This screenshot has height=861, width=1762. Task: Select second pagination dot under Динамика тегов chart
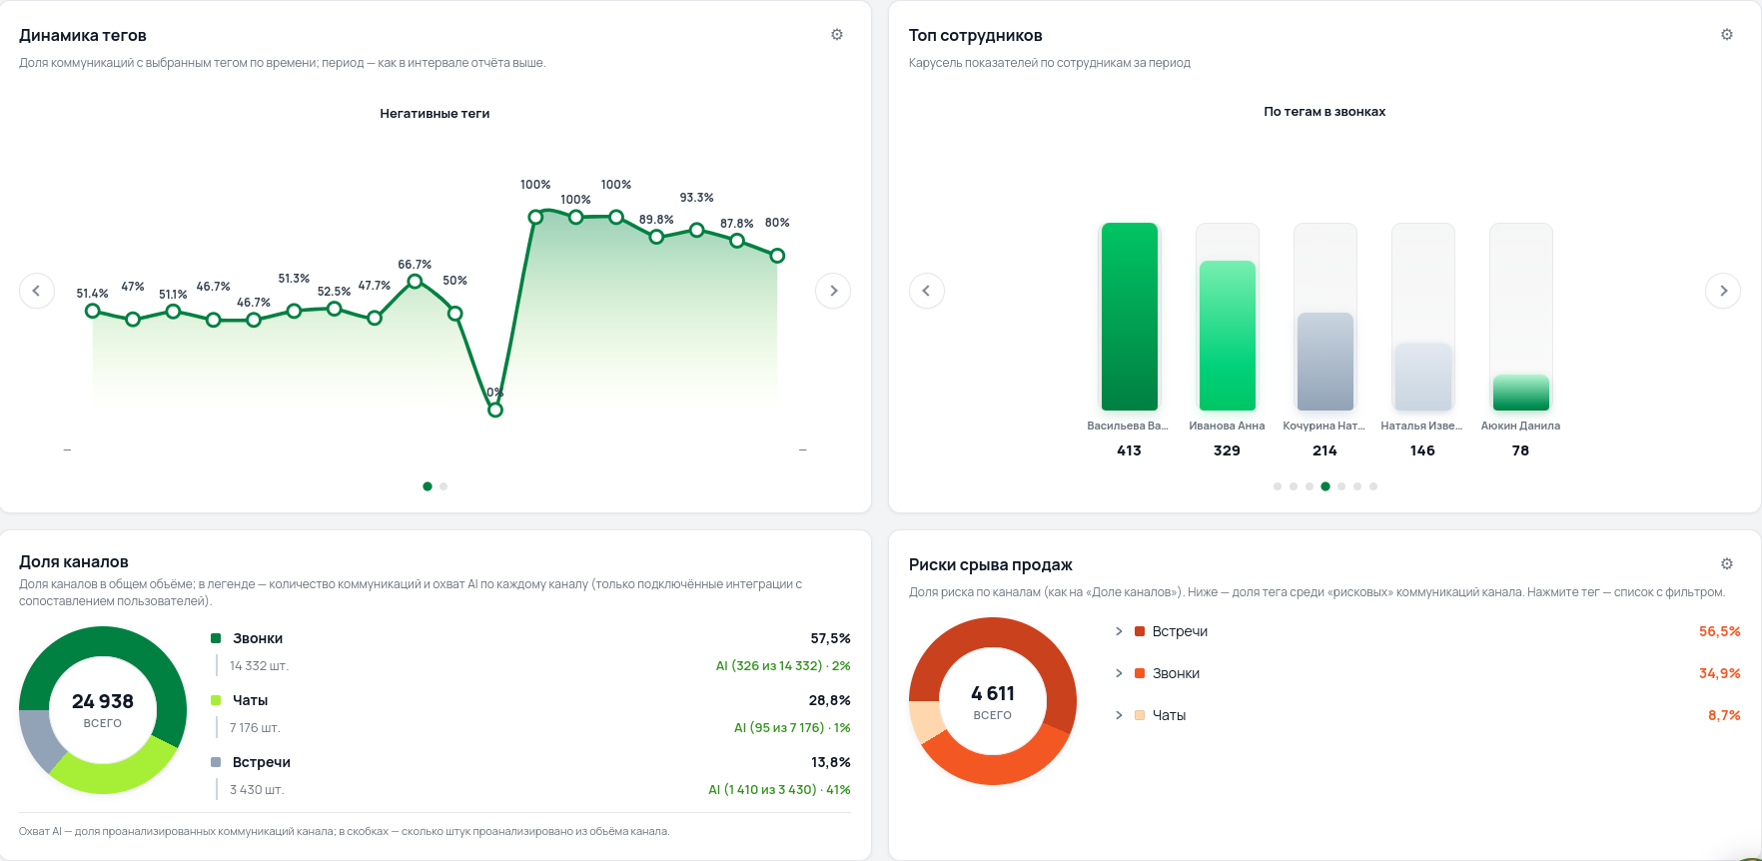click(x=443, y=486)
